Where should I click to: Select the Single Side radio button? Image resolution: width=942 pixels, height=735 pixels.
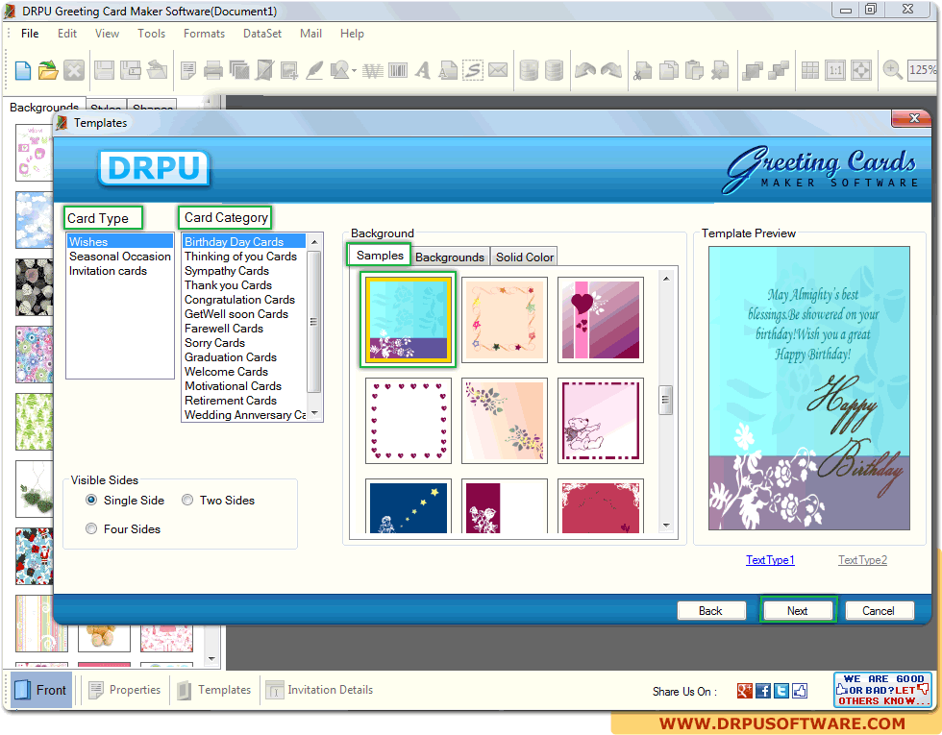coord(91,500)
